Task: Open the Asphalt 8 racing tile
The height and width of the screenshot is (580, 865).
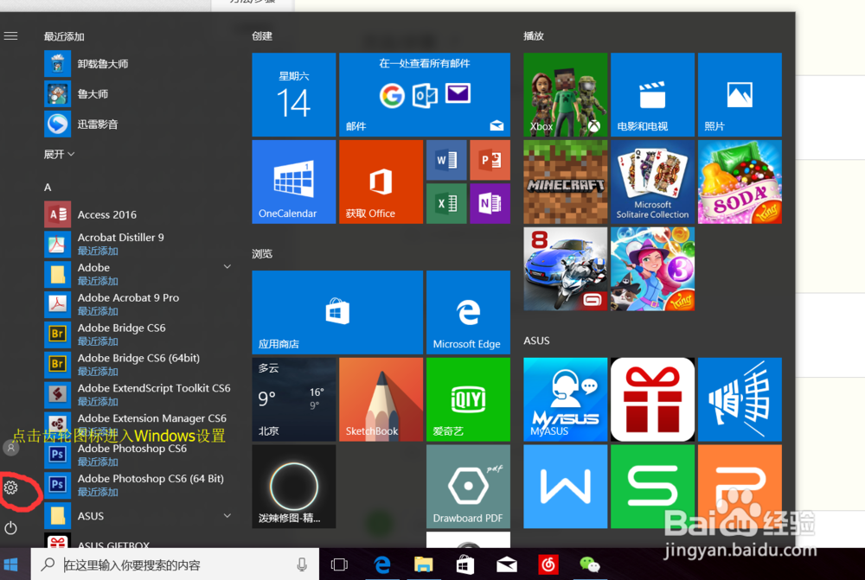Action: (565, 269)
